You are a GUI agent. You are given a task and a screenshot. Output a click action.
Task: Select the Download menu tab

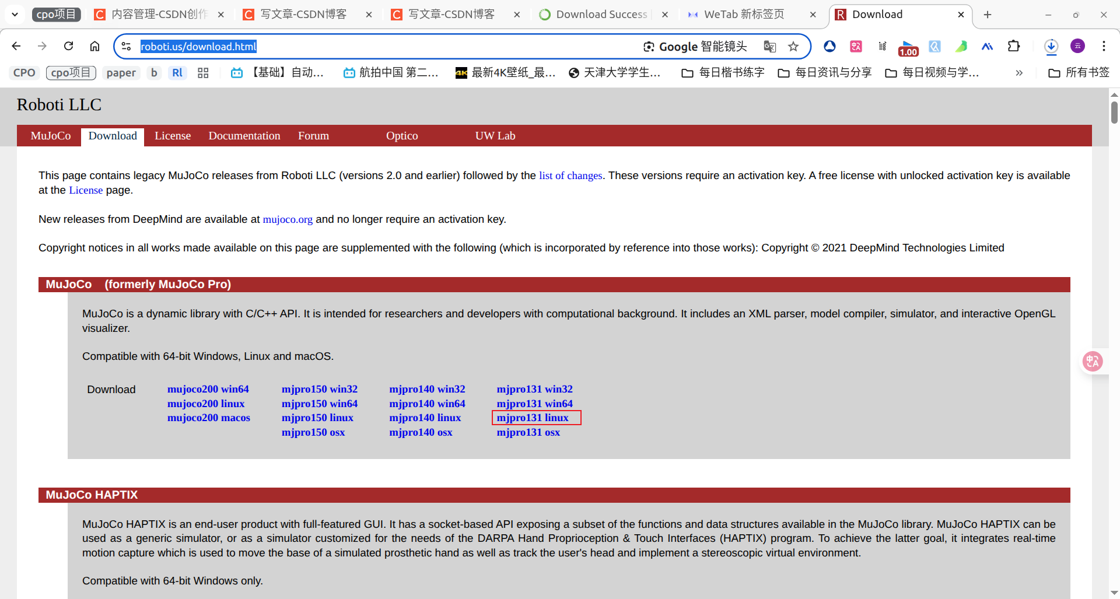click(x=113, y=136)
